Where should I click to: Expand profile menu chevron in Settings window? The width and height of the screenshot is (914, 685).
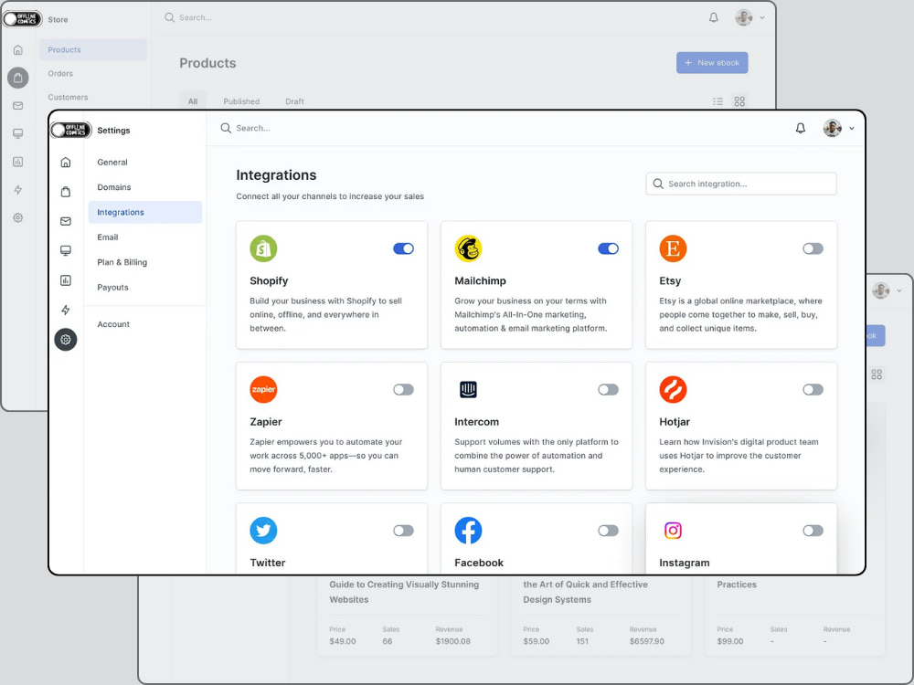coord(852,128)
